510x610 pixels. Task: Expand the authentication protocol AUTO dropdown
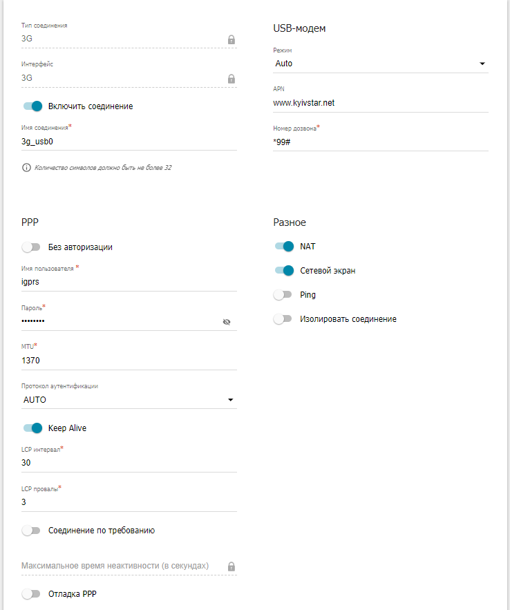point(129,400)
